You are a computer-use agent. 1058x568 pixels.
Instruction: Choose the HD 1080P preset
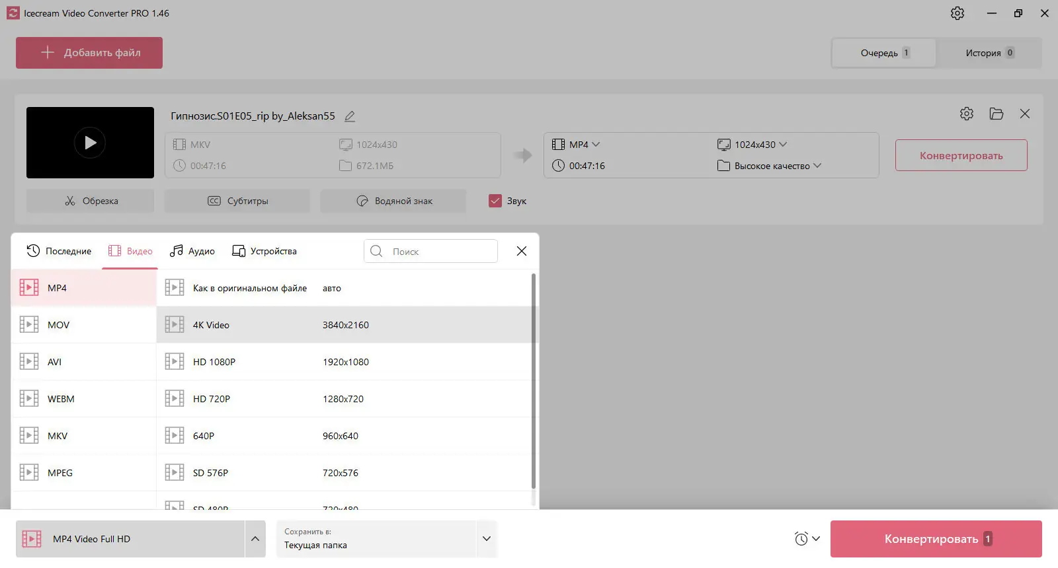point(214,362)
